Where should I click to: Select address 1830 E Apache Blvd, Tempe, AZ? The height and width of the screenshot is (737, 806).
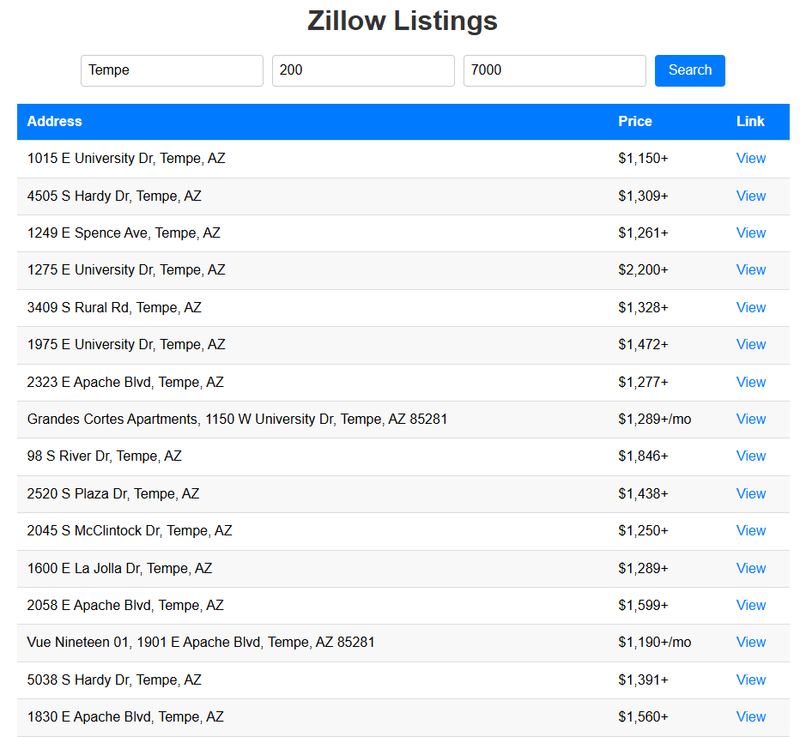[125, 716]
